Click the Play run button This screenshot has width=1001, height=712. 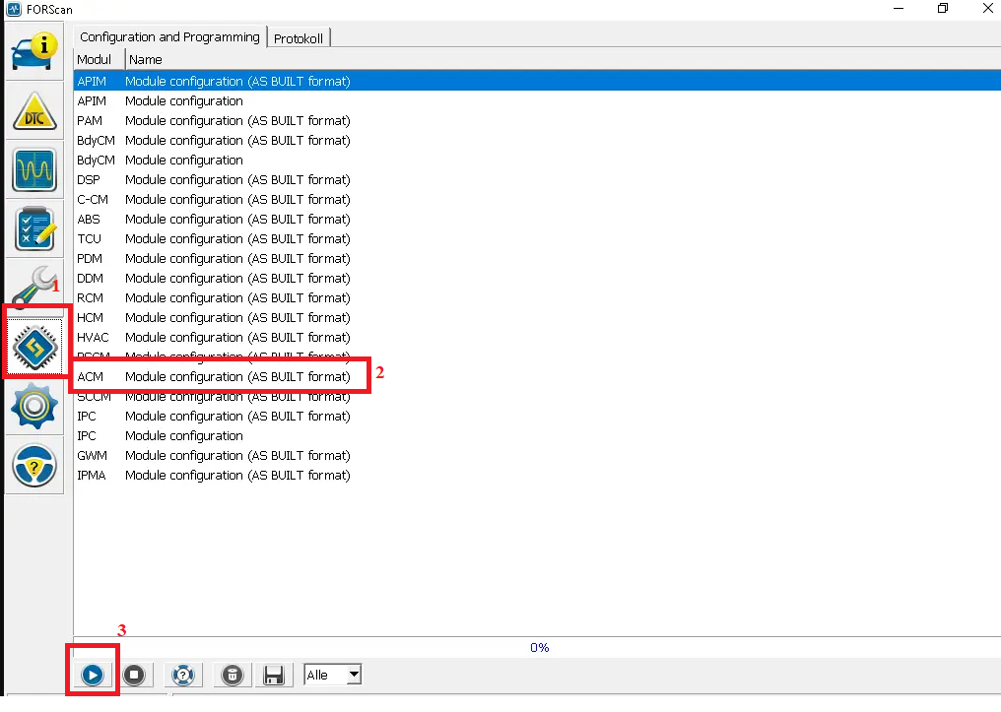93,675
